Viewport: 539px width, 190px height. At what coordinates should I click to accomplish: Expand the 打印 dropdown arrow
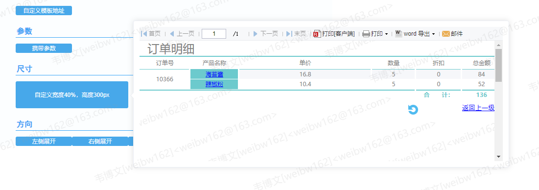(386, 34)
